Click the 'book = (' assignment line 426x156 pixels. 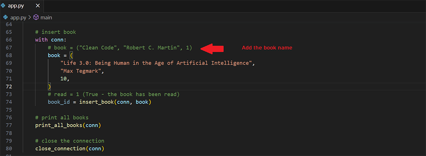pyautogui.click(x=61, y=56)
